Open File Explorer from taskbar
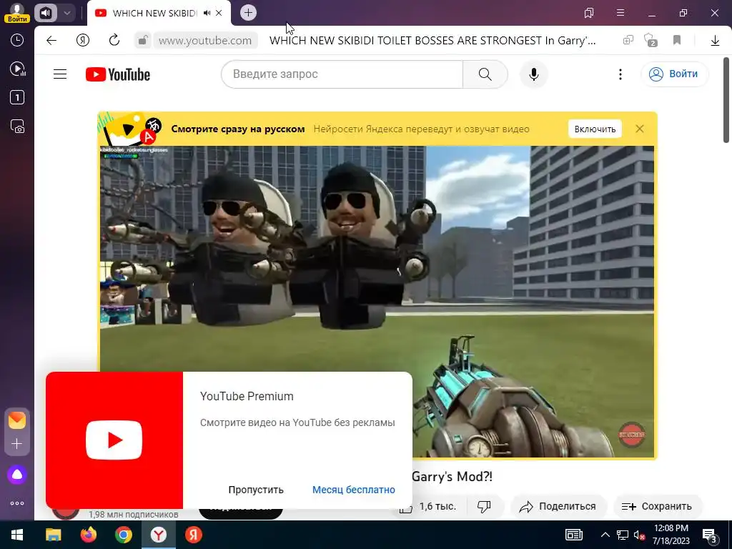The height and width of the screenshot is (549, 732). [53, 535]
